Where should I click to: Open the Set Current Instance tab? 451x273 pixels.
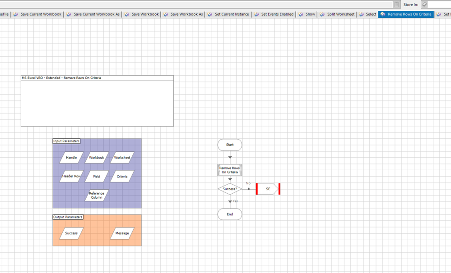coord(228,14)
